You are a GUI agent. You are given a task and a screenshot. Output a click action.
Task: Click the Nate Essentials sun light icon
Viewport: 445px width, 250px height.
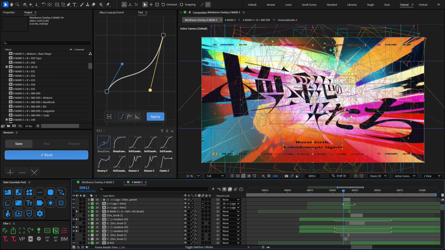[51, 203]
